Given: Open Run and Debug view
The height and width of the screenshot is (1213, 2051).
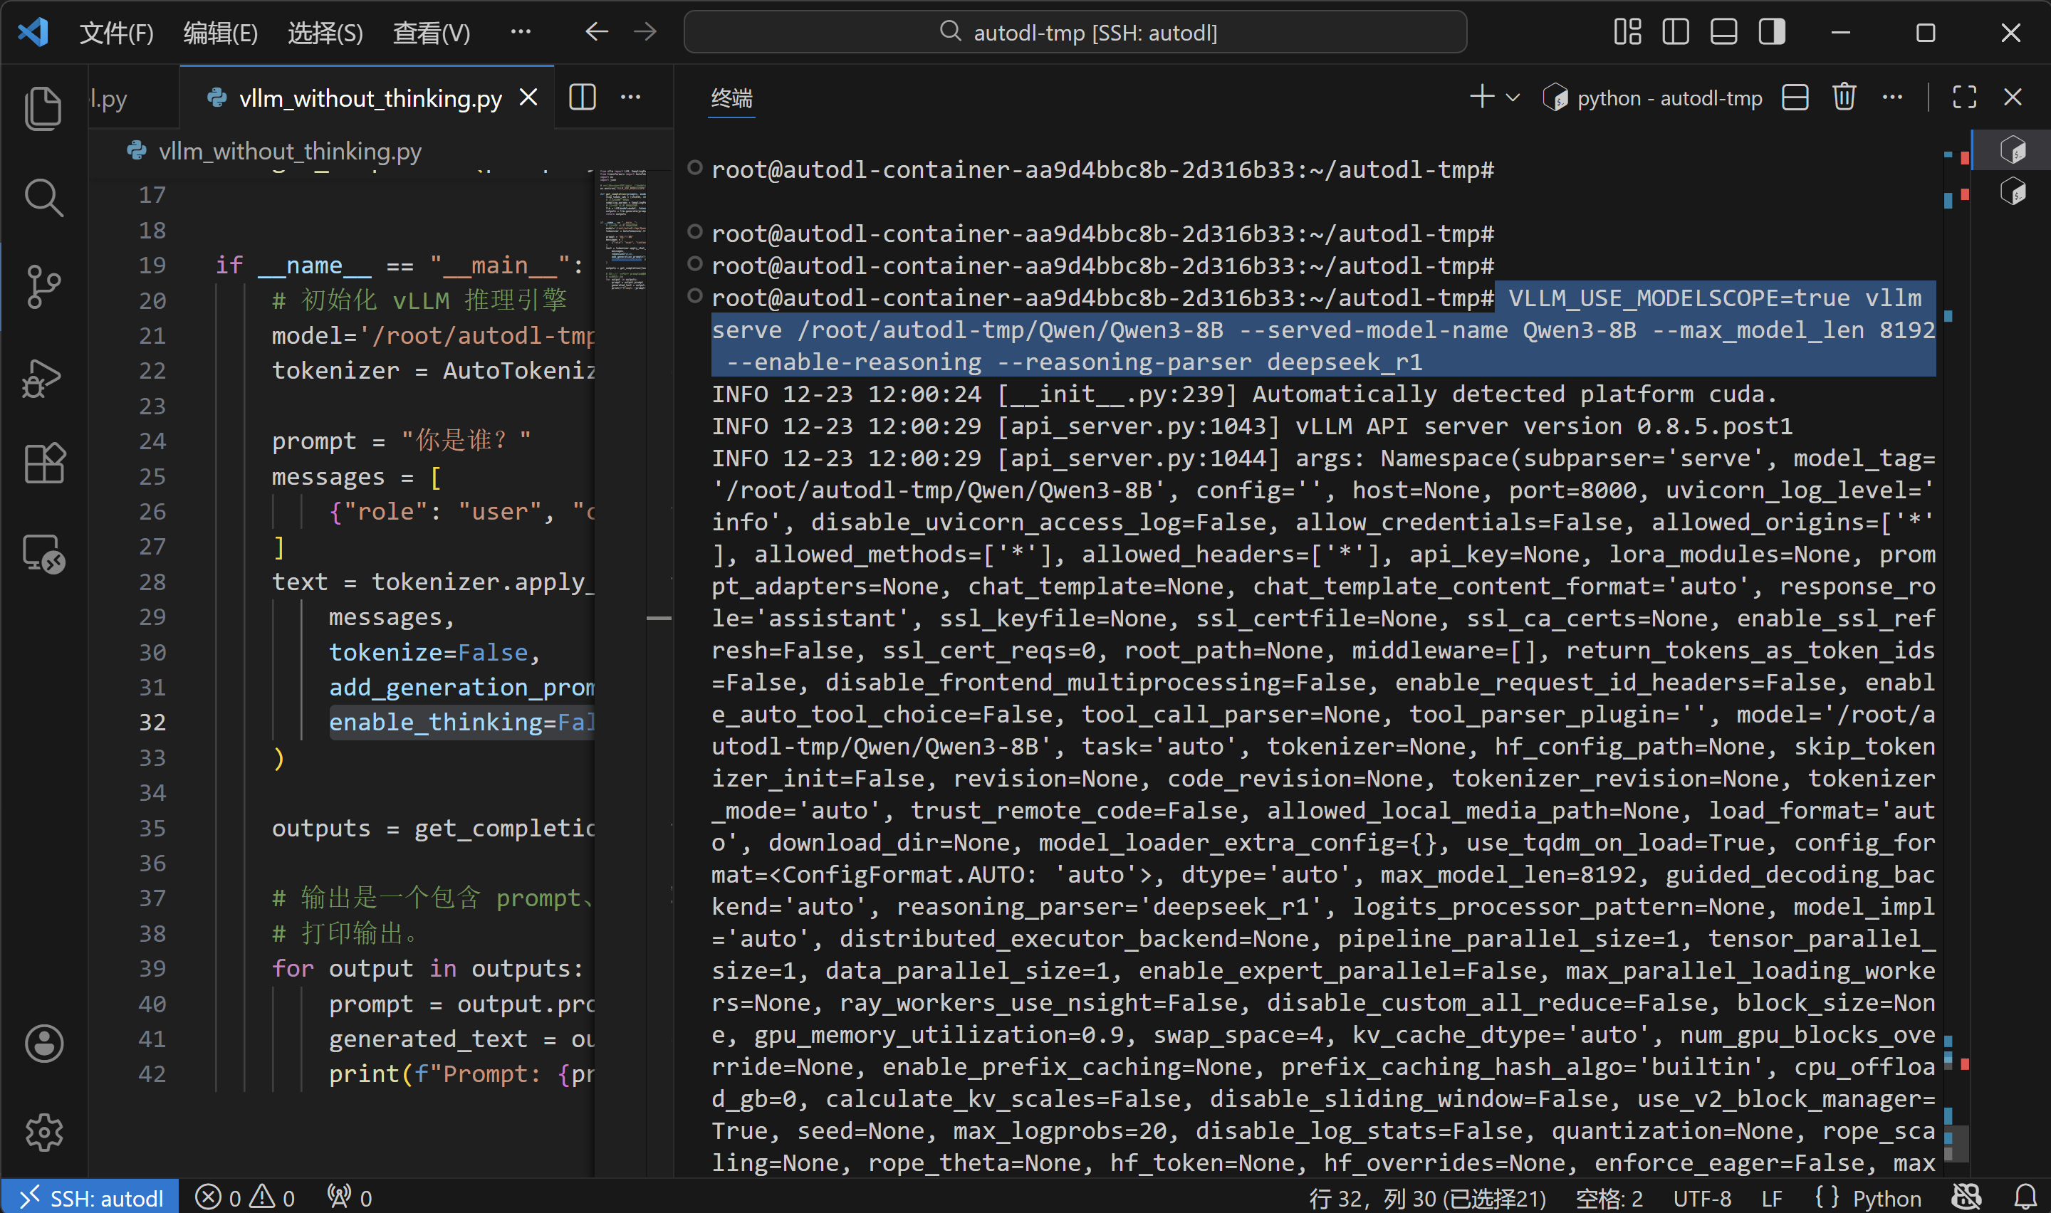Looking at the screenshot, I should point(43,377).
